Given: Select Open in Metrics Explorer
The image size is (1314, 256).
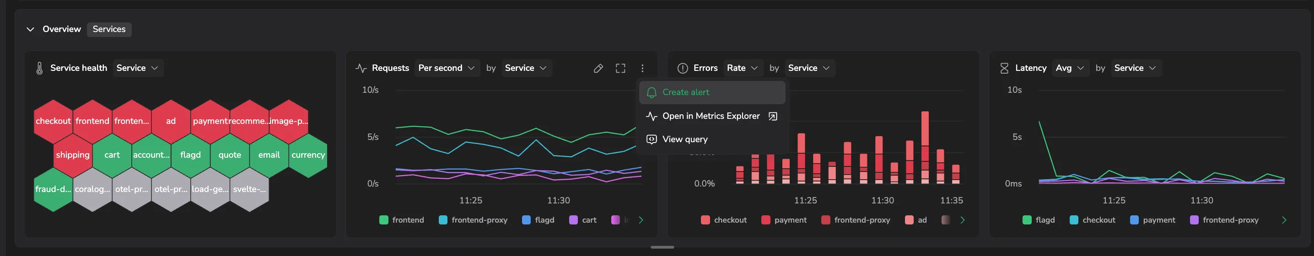Looking at the screenshot, I should click(712, 116).
